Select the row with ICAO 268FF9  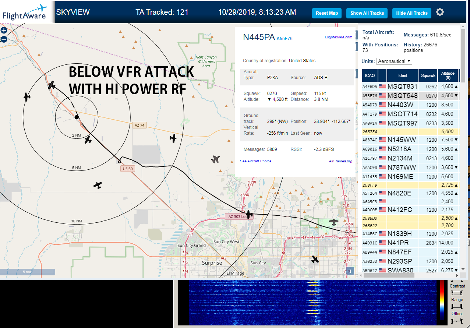(x=410, y=185)
